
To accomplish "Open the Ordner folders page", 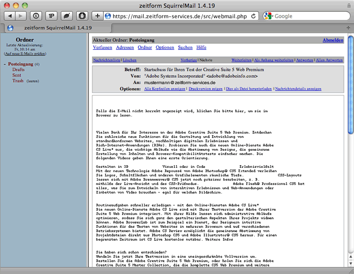I will coord(145,47).
